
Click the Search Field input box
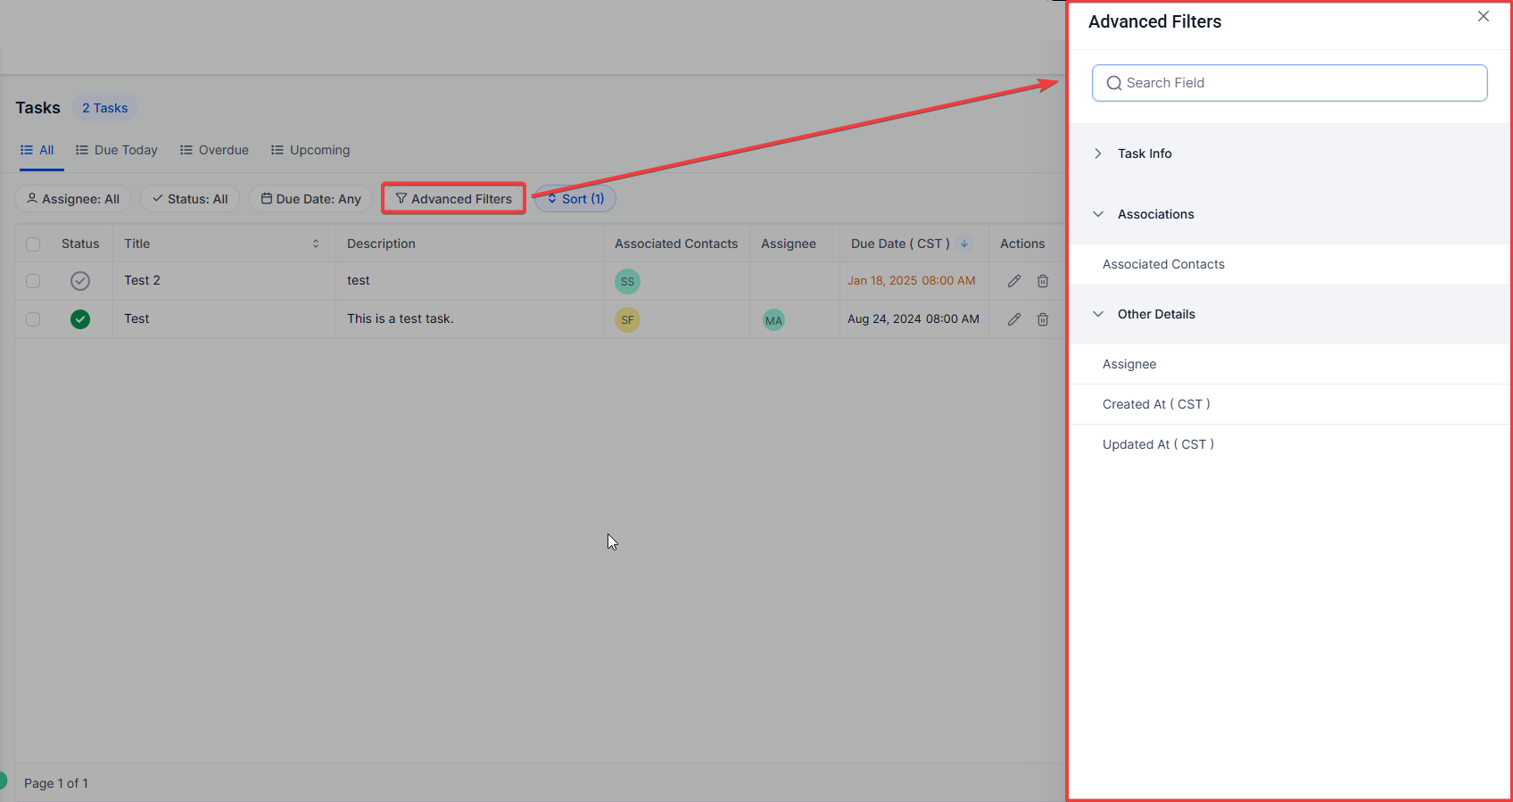pos(1289,83)
